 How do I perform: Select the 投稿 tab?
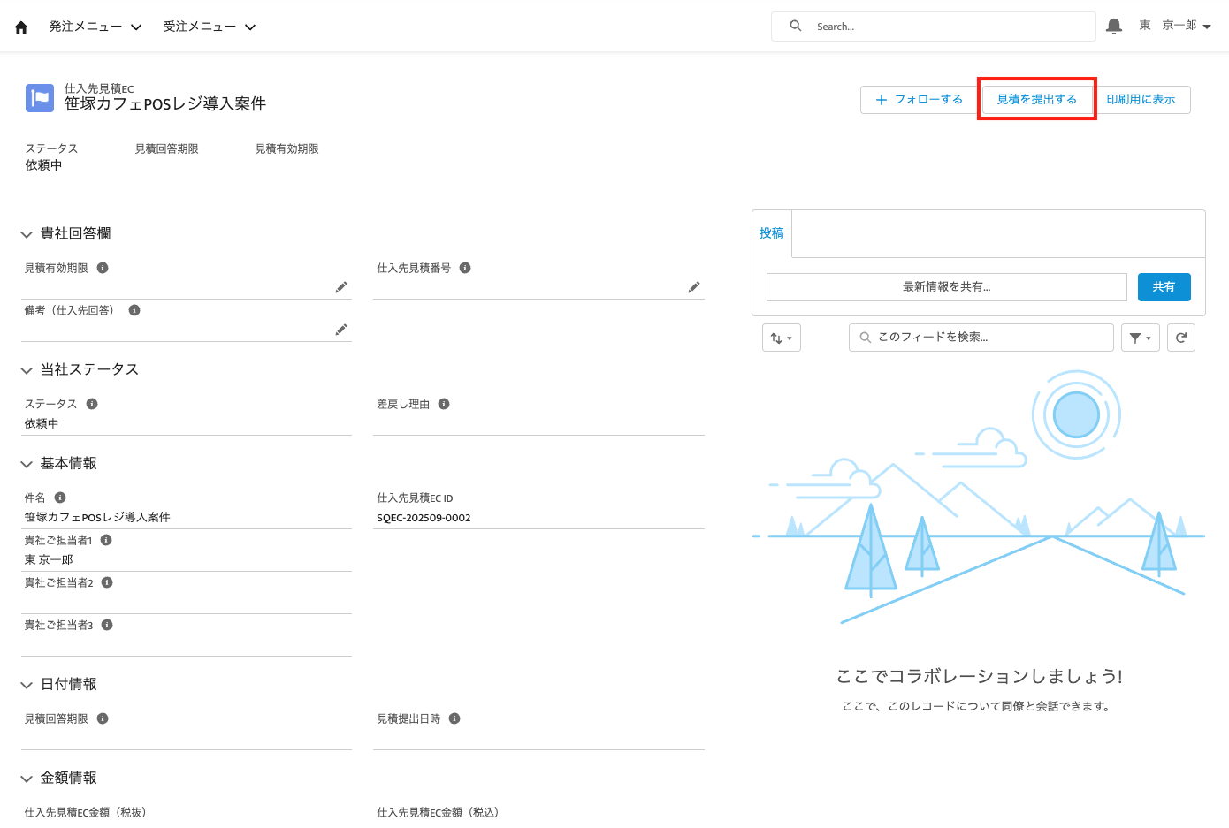click(x=772, y=233)
